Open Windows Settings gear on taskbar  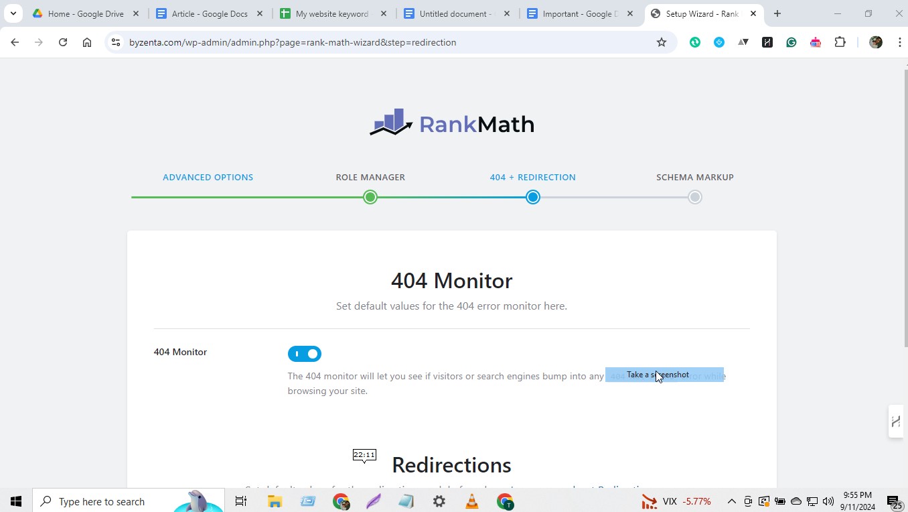click(x=439, y=501)
